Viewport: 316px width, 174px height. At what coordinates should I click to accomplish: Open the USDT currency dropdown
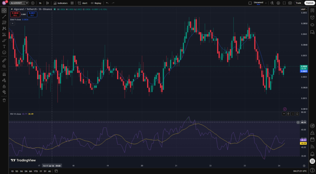[x=304, y=9]
